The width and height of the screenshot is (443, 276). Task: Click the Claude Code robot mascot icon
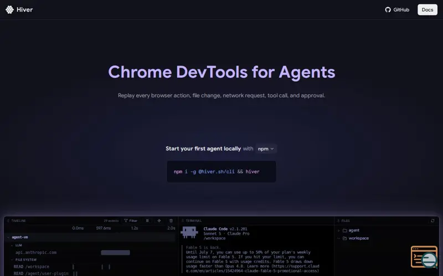189,232
